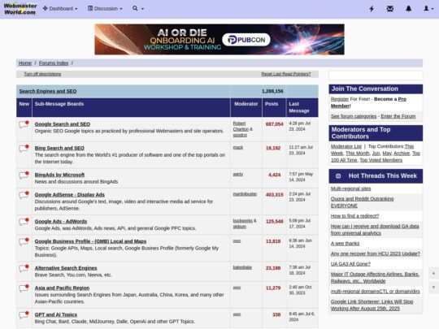Click the notifications bell icon

click(x=408, y=9)
